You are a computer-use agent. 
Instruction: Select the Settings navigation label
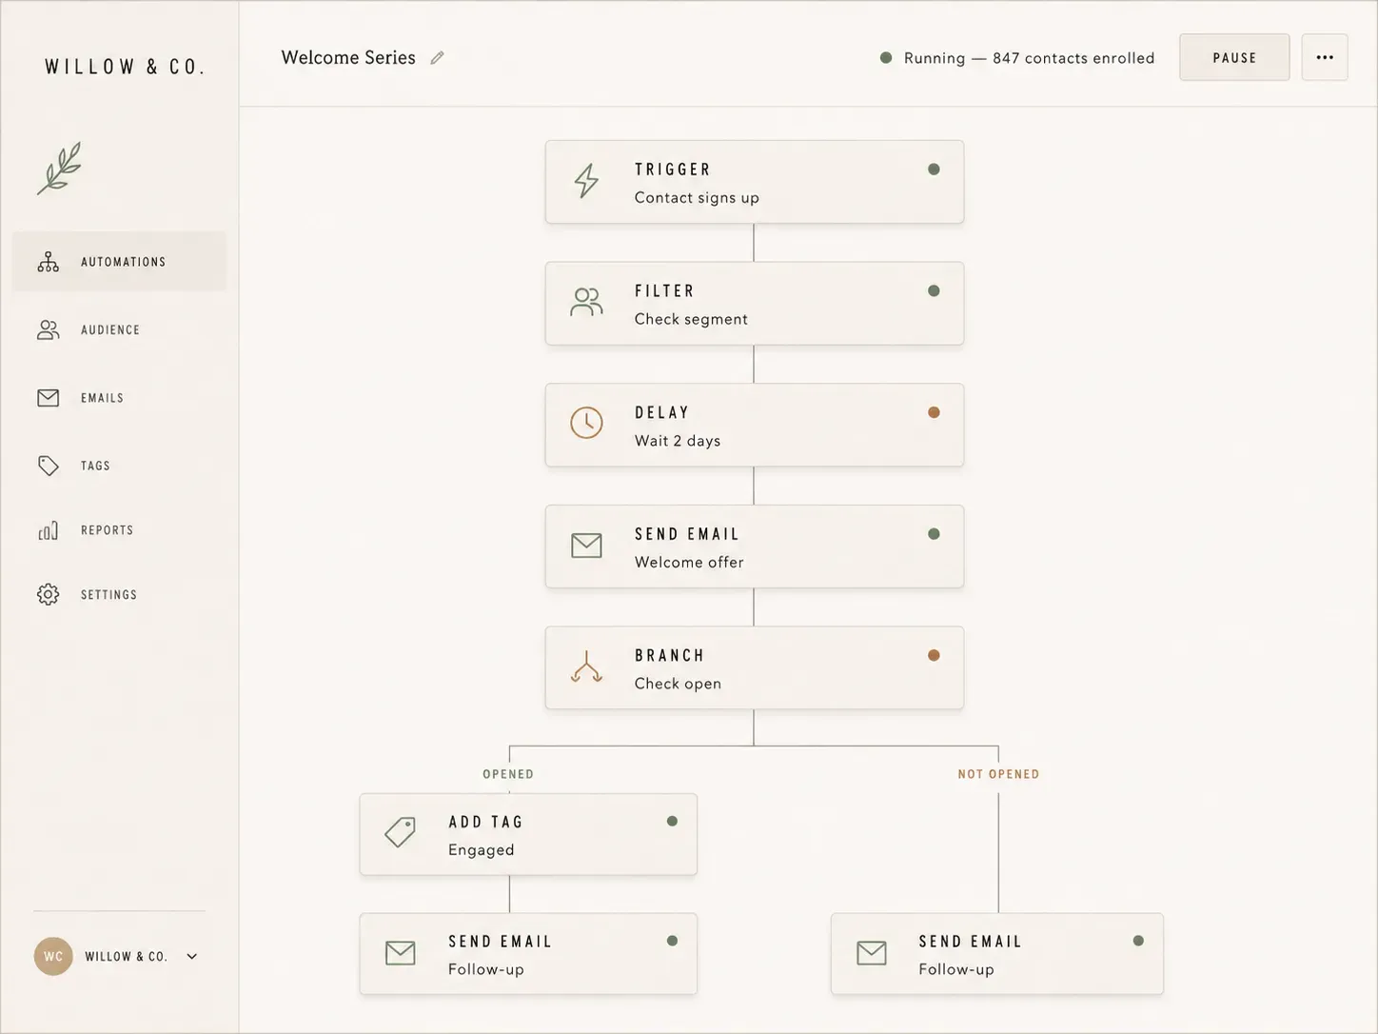click(108, 595)
